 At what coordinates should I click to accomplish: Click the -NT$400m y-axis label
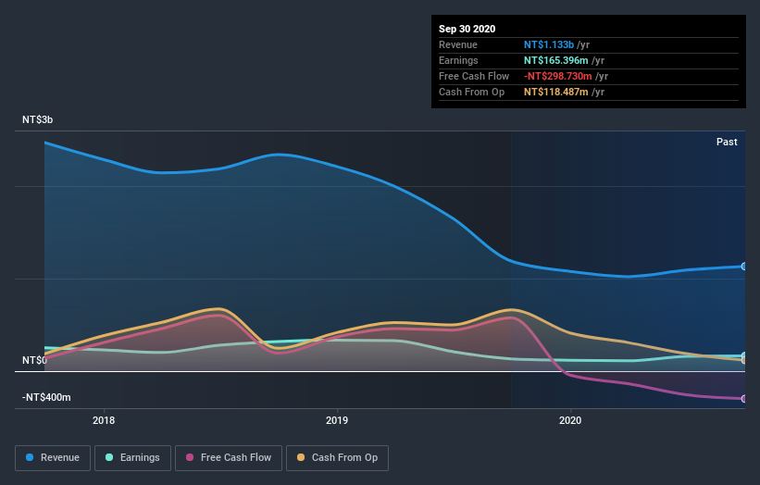pyautogui.click(x=46, y=397)
